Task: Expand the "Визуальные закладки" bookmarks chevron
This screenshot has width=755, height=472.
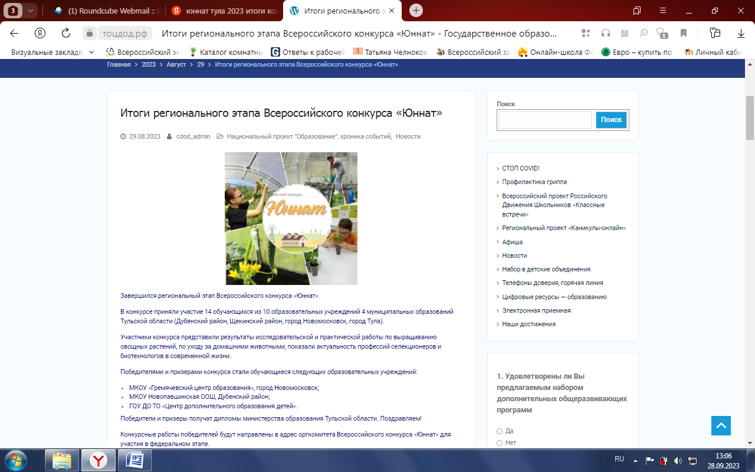Action: pos(91,52)
